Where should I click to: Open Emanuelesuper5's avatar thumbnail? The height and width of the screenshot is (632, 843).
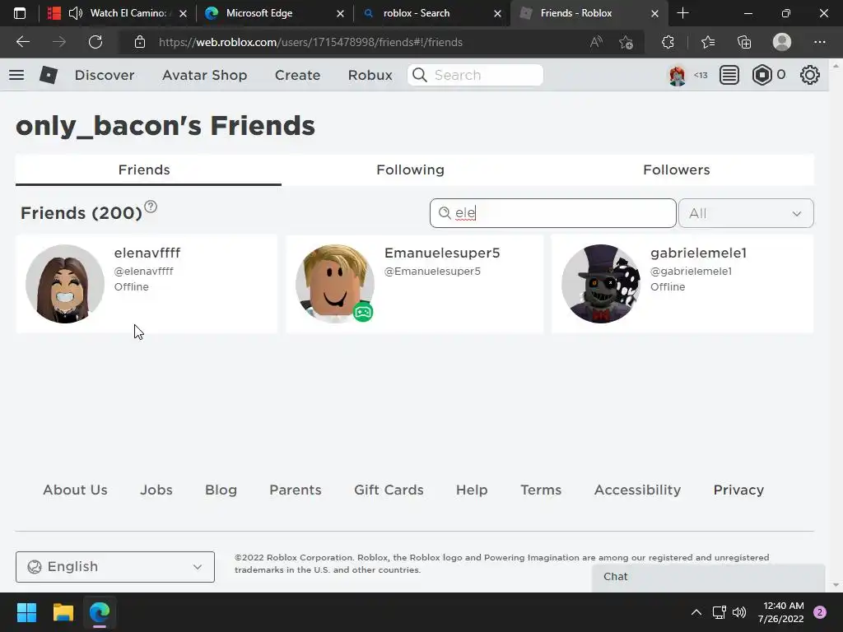(x=335, y=284)
